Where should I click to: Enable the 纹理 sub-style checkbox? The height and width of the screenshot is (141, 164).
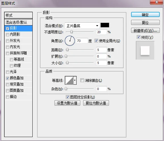pos(11,66)
